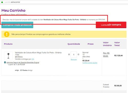The width and height of the screenshot is (128, 93).
Task: Click Adicionar Seguro de Garantia Estendida Original
Action: (x=23, y=62)
